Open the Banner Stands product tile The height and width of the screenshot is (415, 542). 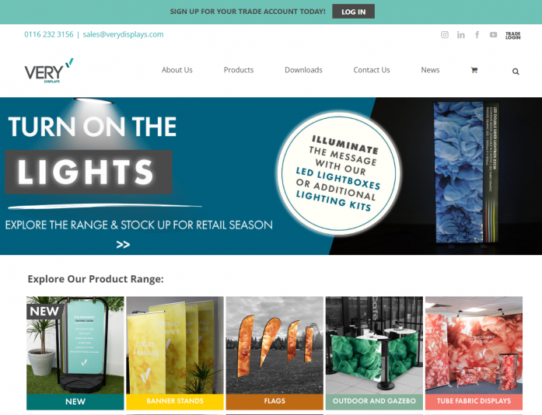[x=175, y=353]
